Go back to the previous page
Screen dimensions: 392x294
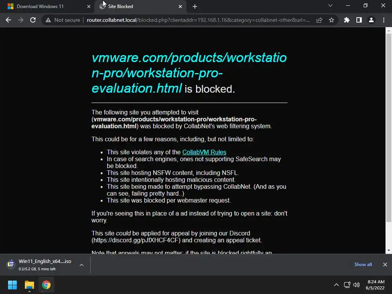(x=8, y=20)
